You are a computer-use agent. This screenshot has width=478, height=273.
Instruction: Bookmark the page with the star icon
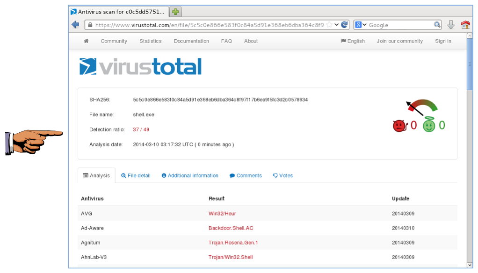click(329, 25)
